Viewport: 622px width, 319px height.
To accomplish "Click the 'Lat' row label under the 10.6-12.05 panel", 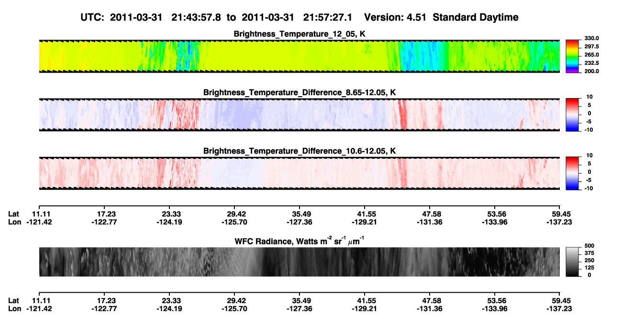I will click(x=14, y=214).
